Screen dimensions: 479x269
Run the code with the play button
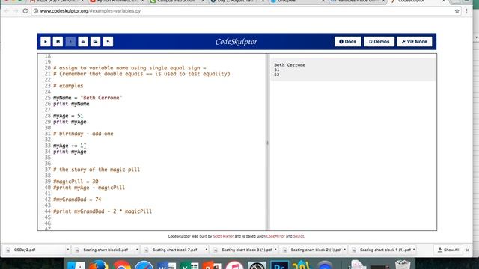pos(46,42)
